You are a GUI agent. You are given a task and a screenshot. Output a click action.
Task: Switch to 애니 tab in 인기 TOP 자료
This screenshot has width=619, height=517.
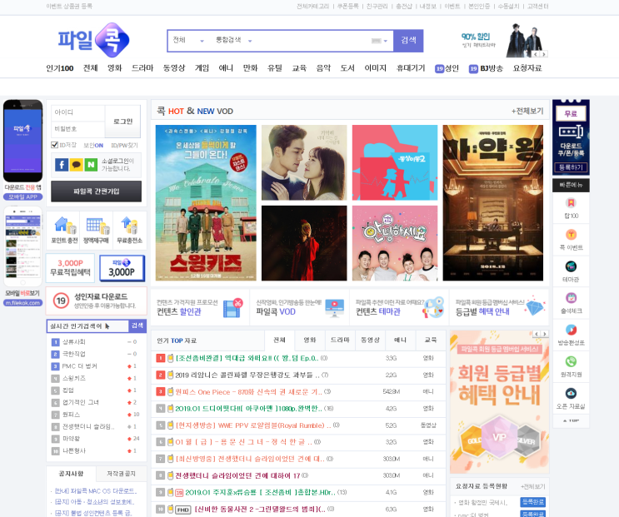400,340
